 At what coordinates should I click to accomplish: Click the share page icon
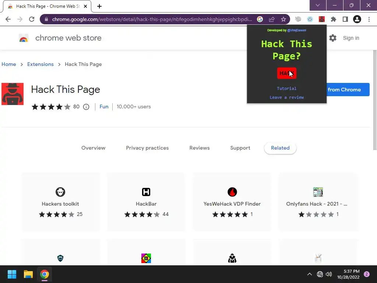click(x=272, y=19)
